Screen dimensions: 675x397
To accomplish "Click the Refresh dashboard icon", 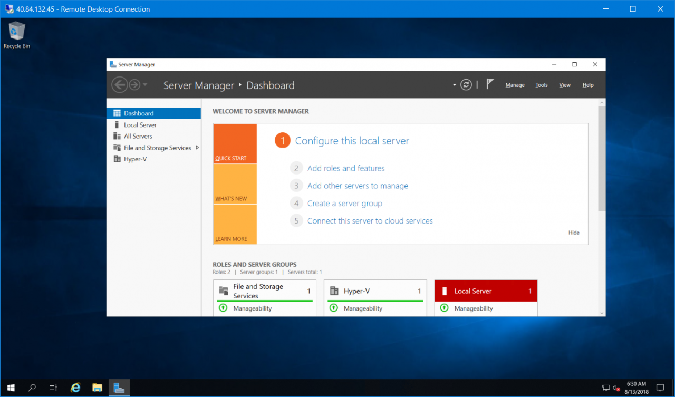I will point(466,85).
